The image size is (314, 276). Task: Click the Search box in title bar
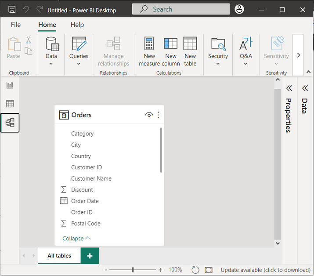click(x=181, y=9)
